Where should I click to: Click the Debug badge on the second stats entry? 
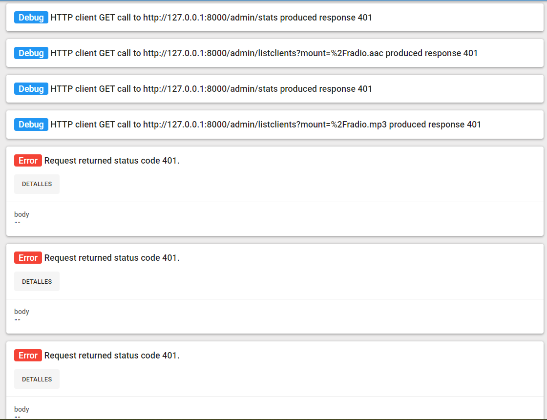(x=31, y=88)
